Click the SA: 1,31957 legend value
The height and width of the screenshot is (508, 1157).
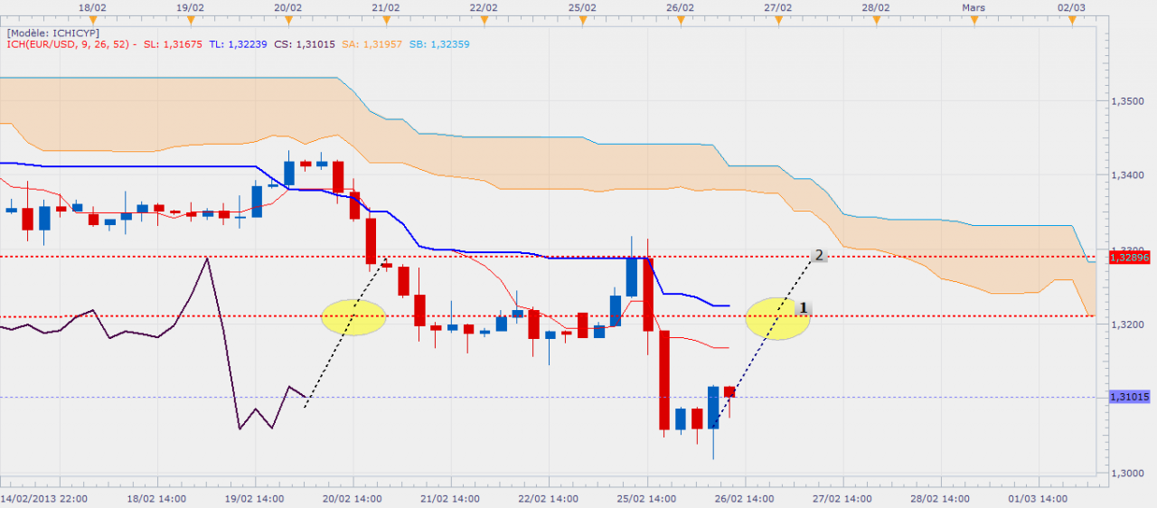point(372,43)
